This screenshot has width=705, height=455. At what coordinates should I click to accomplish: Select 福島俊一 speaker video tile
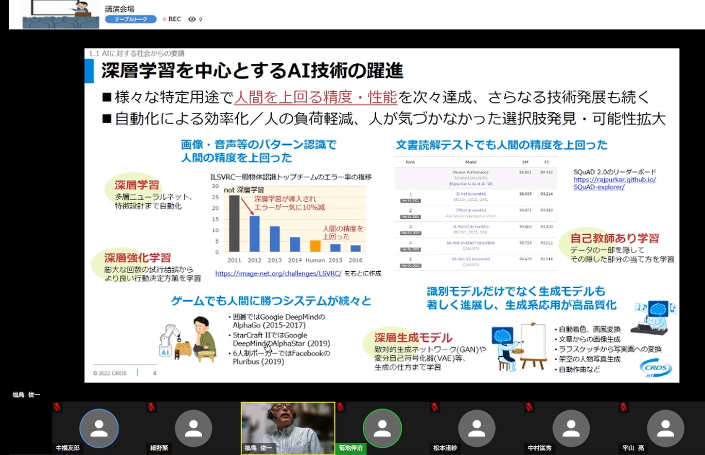[288, 427]
